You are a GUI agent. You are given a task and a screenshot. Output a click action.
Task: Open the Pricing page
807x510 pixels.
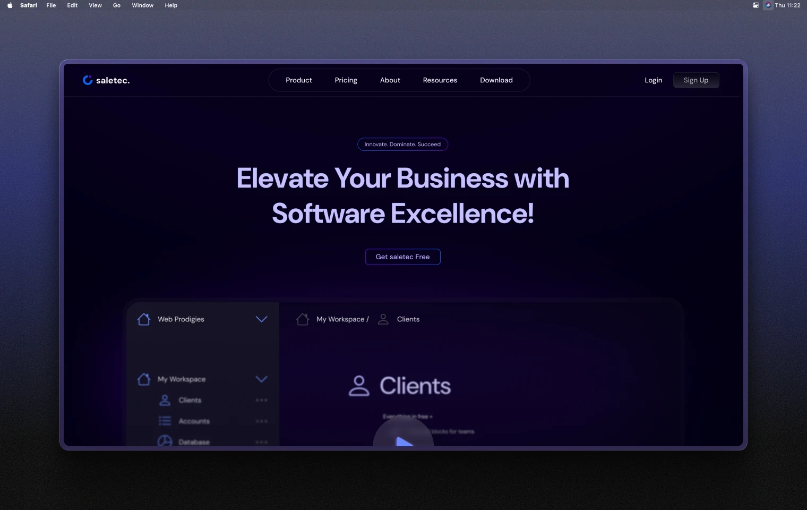346,80
